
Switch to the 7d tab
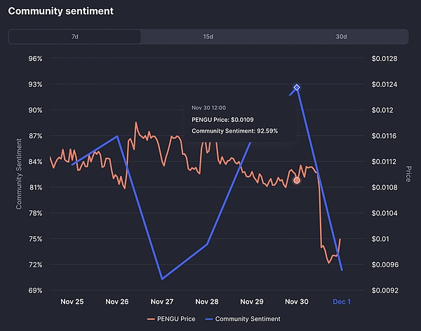click(x=74, y=36)
